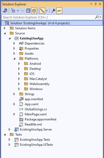This screenshot has height=158, width=104.
Task: Click the Solution node icon
Action: 7,23
